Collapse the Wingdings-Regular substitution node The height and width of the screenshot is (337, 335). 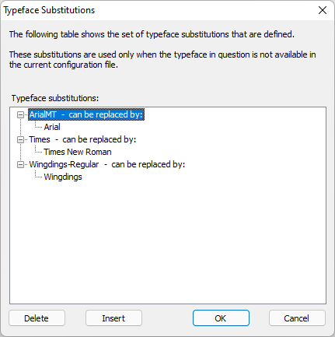20,164
